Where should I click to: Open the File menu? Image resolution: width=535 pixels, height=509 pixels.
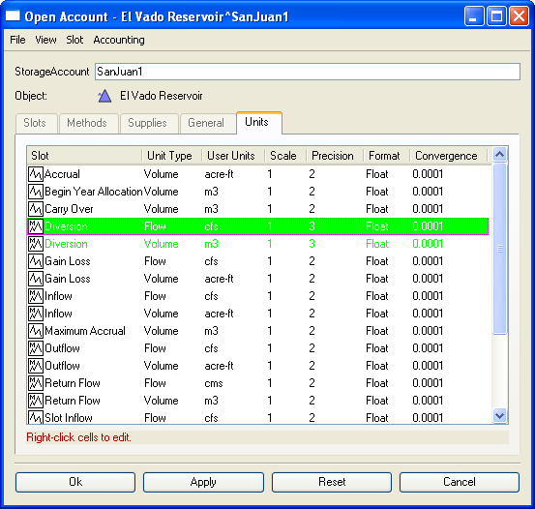pos(17,40)
